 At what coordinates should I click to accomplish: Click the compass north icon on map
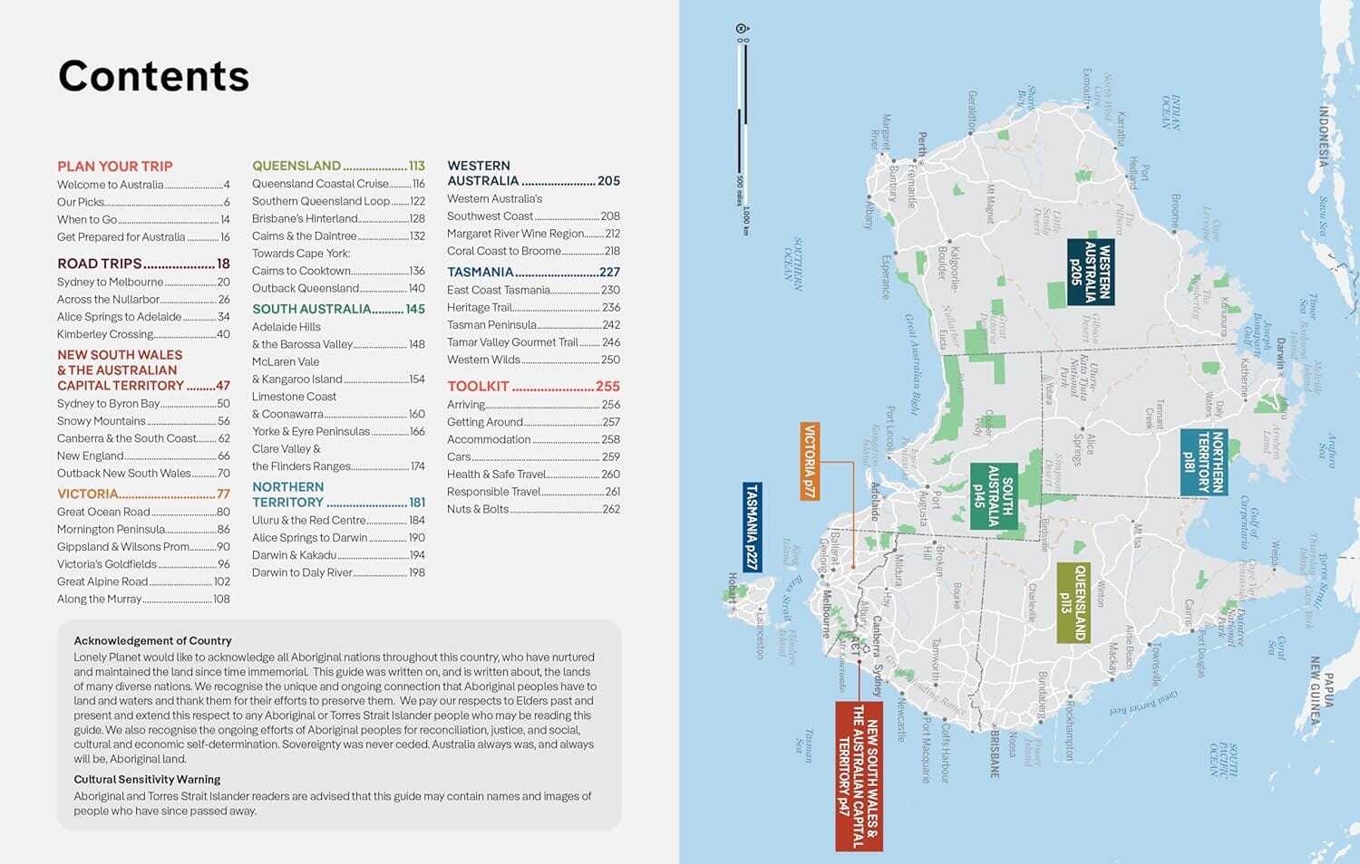click(x=742, y=29)
